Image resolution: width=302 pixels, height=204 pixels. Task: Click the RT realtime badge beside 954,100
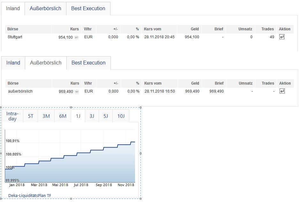(x=76, y=37)
